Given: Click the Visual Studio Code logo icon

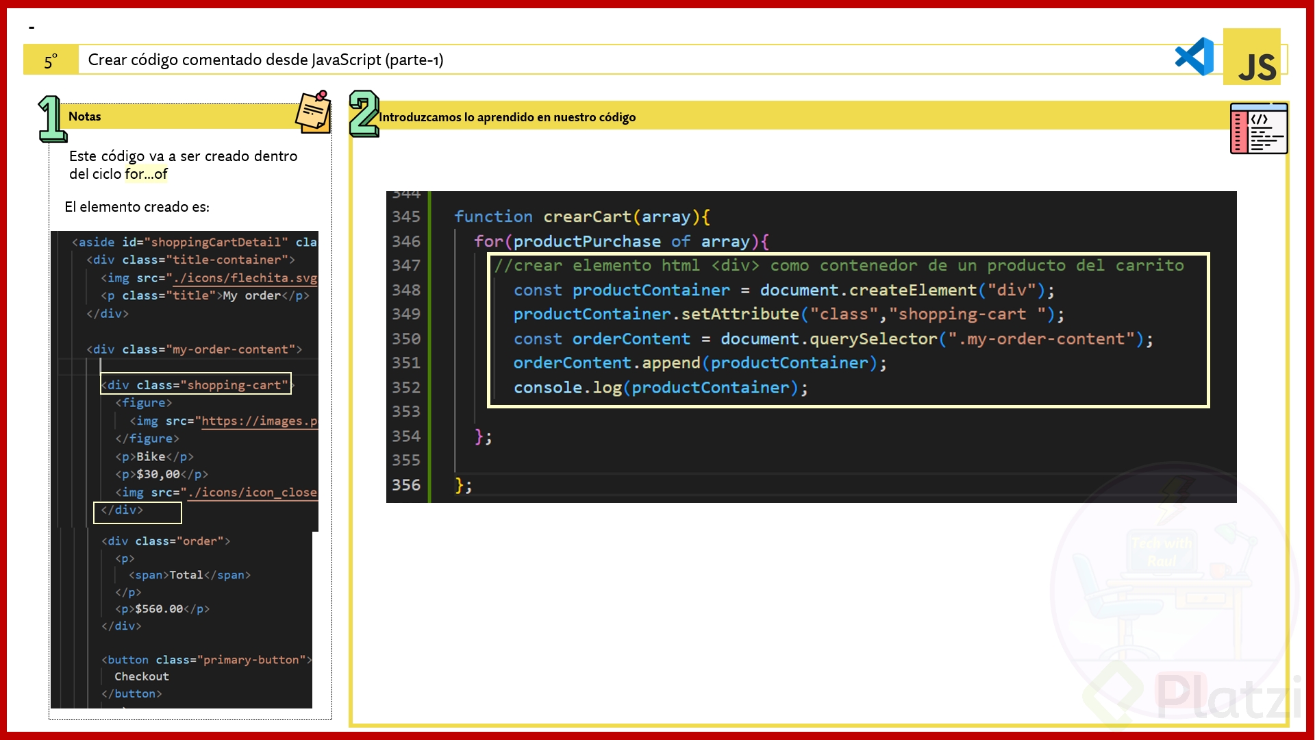Looking at the screenshot, I should pyautogui.click(x=1194, y=57).
